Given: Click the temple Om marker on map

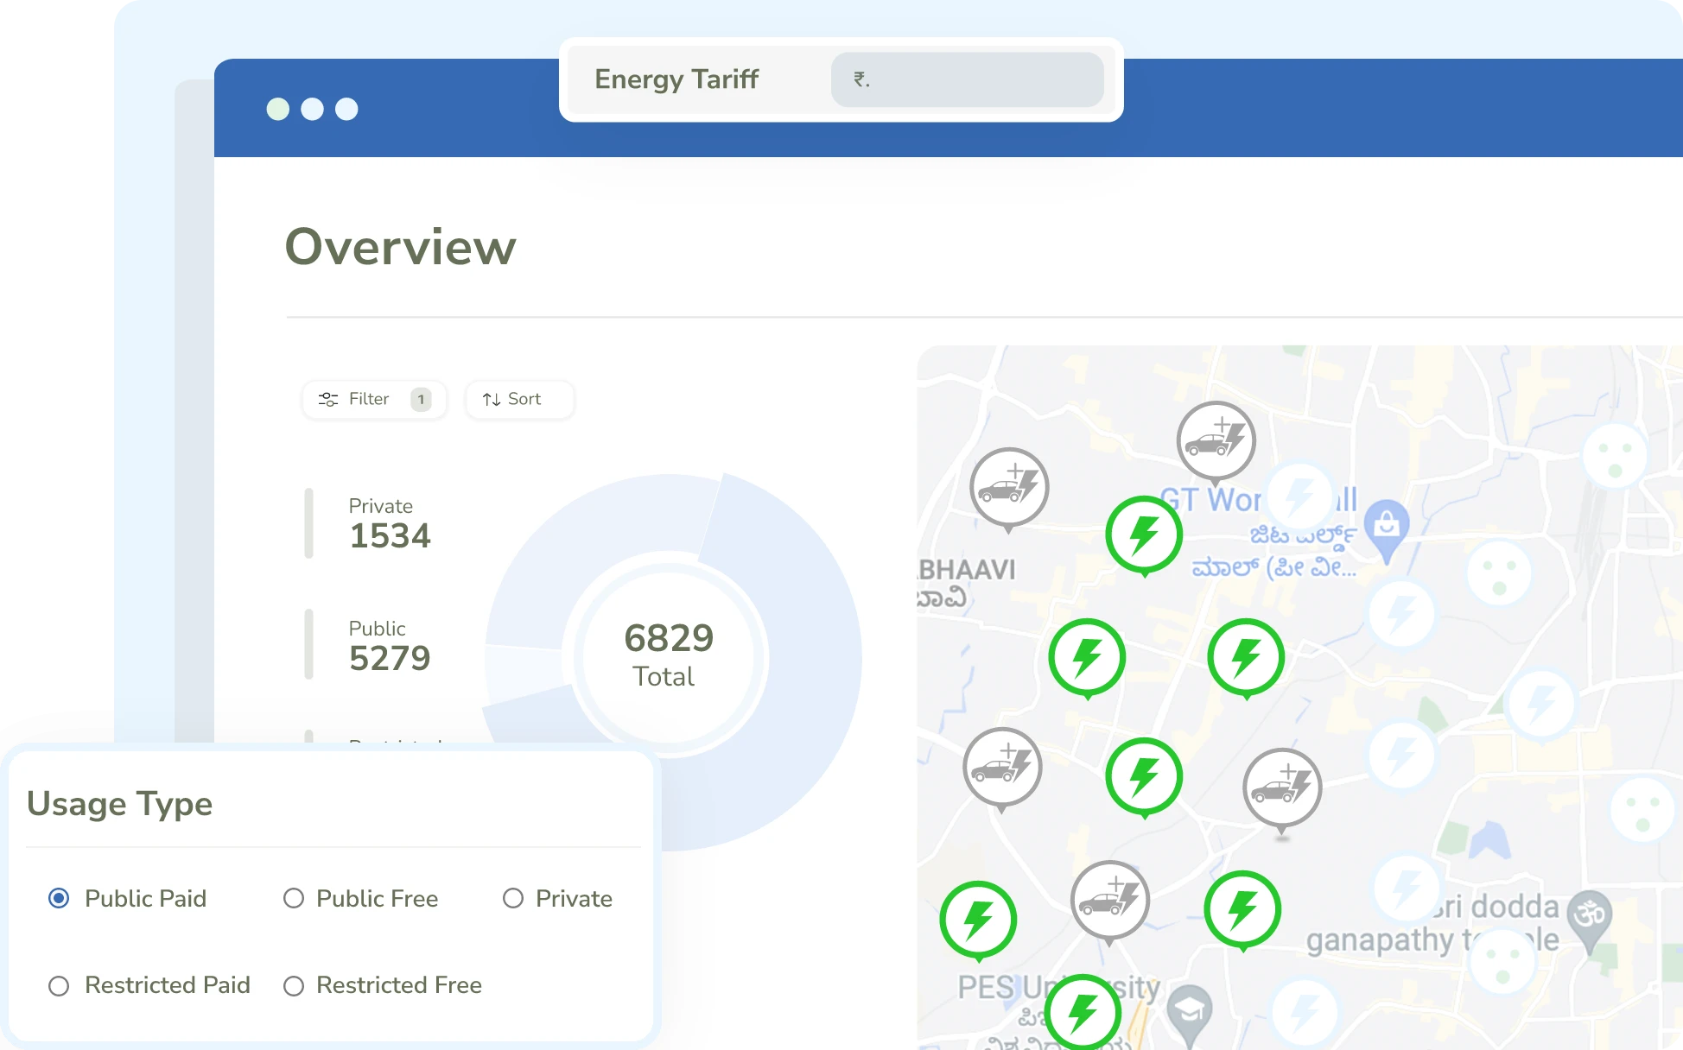Looking at the screenshot, I should [x=1590, y=919].
